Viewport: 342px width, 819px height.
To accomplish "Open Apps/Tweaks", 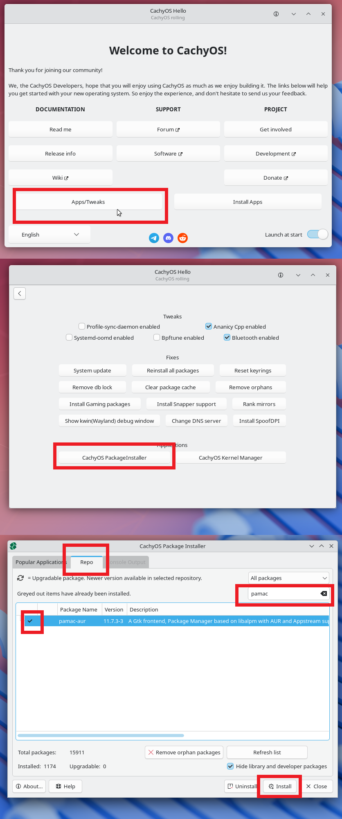I will click(88, 202).
